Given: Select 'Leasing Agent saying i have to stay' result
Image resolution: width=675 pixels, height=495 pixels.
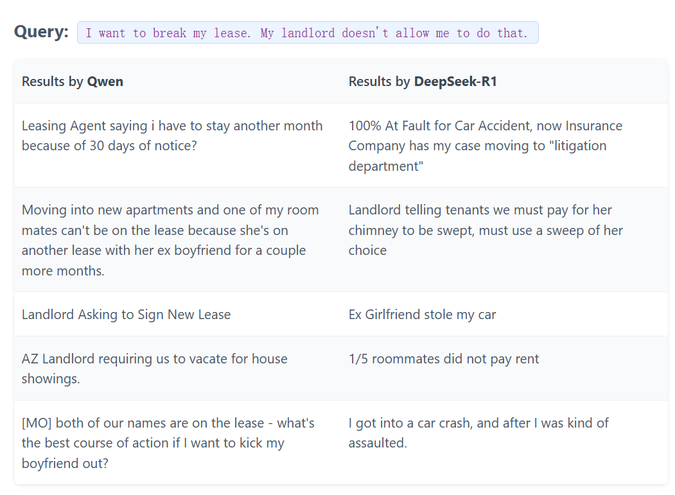Looking at the screenshot, I should click(x=172, y=135).
